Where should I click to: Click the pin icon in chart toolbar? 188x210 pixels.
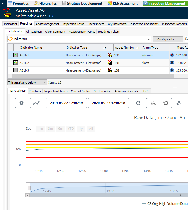click(179, 103)
